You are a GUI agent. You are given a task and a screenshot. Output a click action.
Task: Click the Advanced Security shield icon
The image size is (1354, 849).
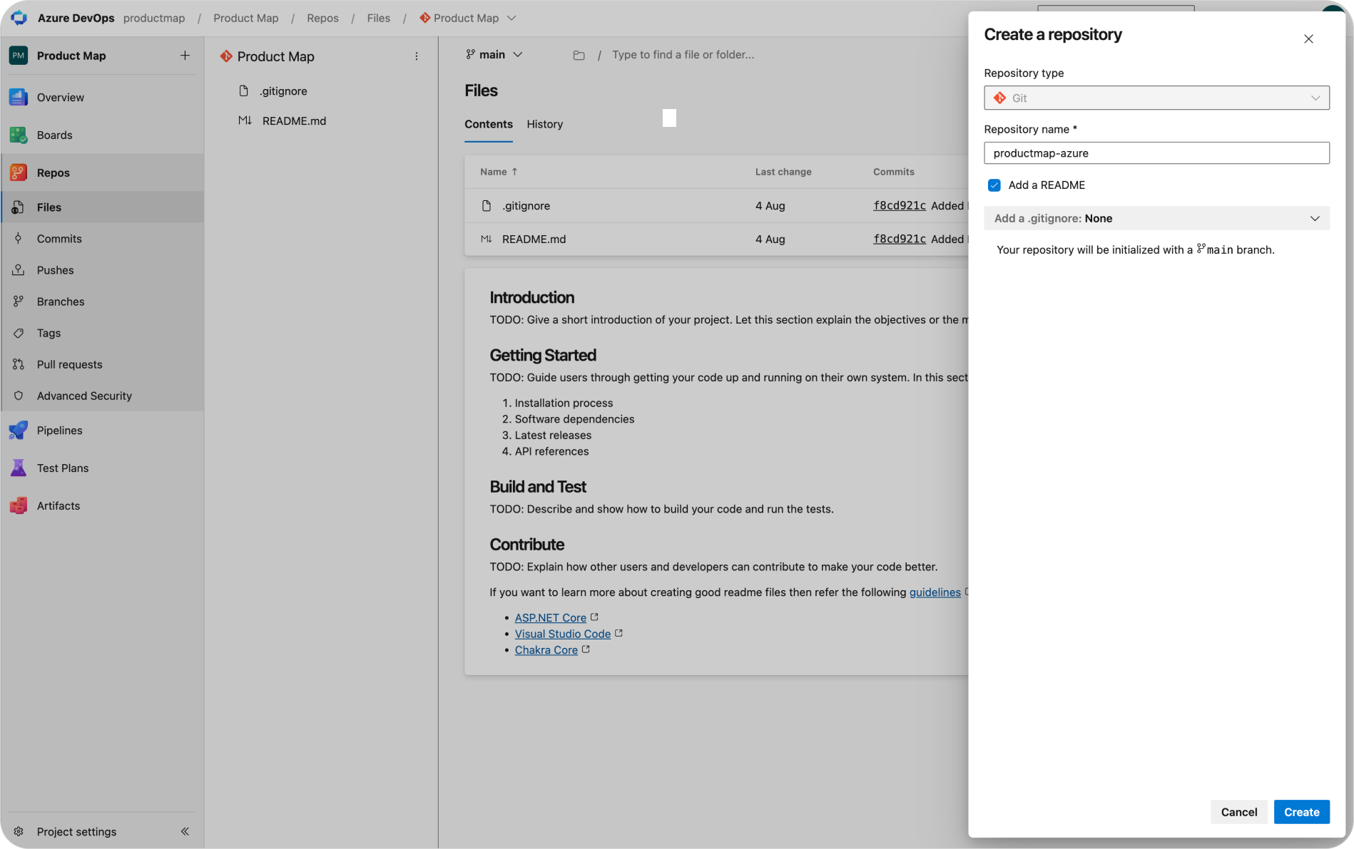pos(19,396)
